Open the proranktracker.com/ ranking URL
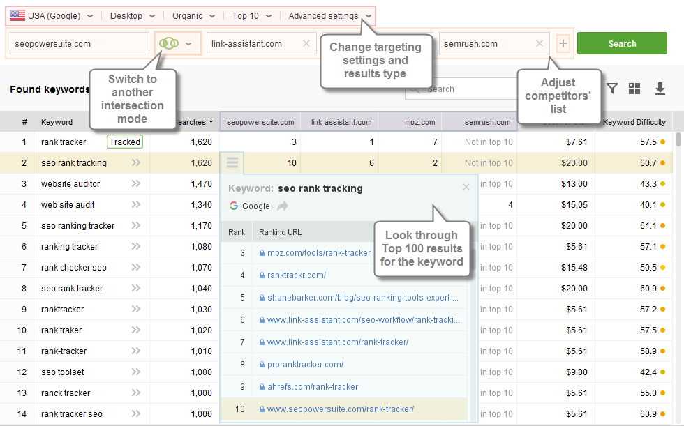 click(x=306, y=364)
